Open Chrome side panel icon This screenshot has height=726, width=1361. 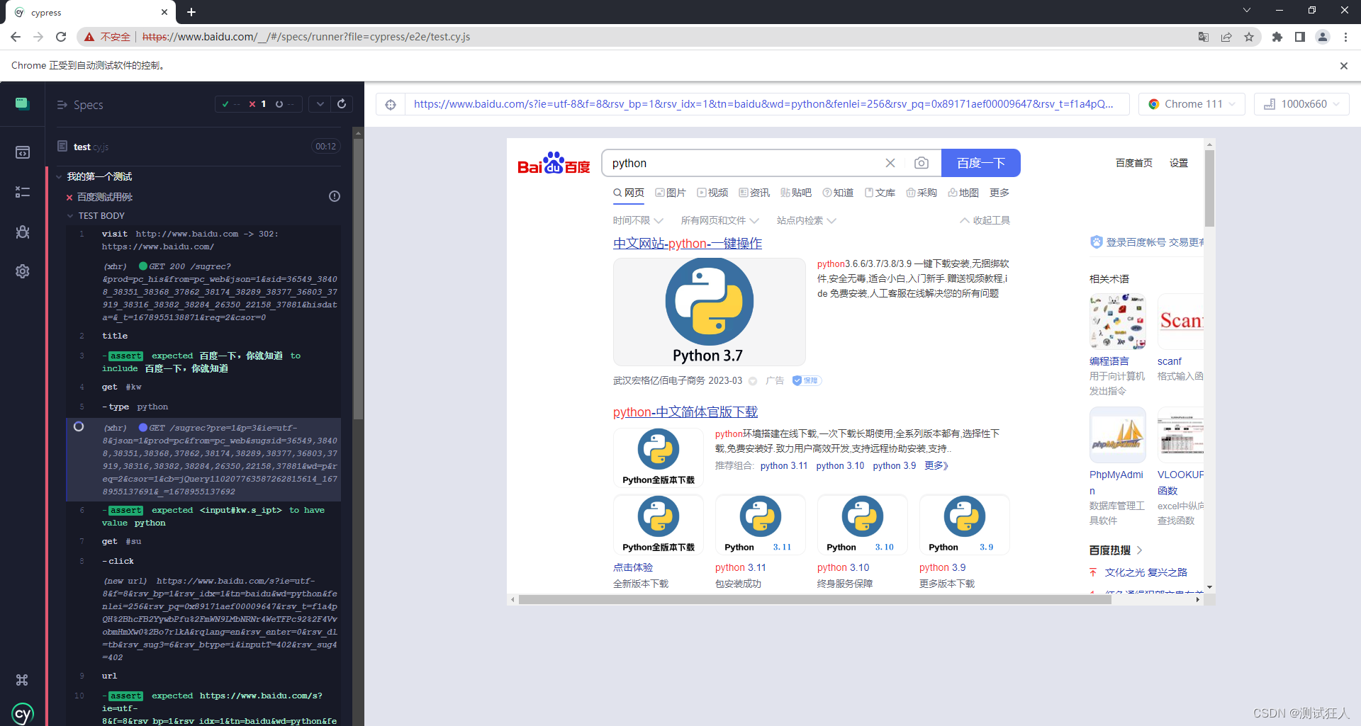click(x=1300, y=37)
